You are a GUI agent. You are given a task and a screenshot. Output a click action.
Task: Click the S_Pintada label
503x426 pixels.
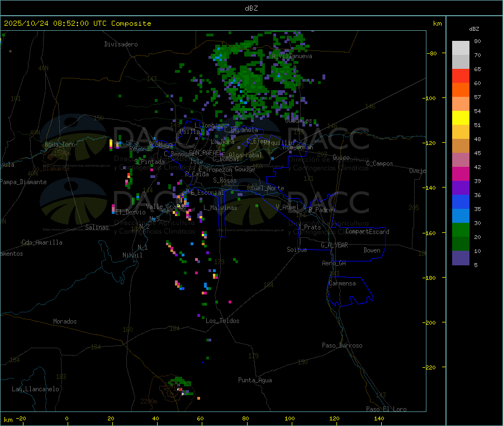pos(149,162)
